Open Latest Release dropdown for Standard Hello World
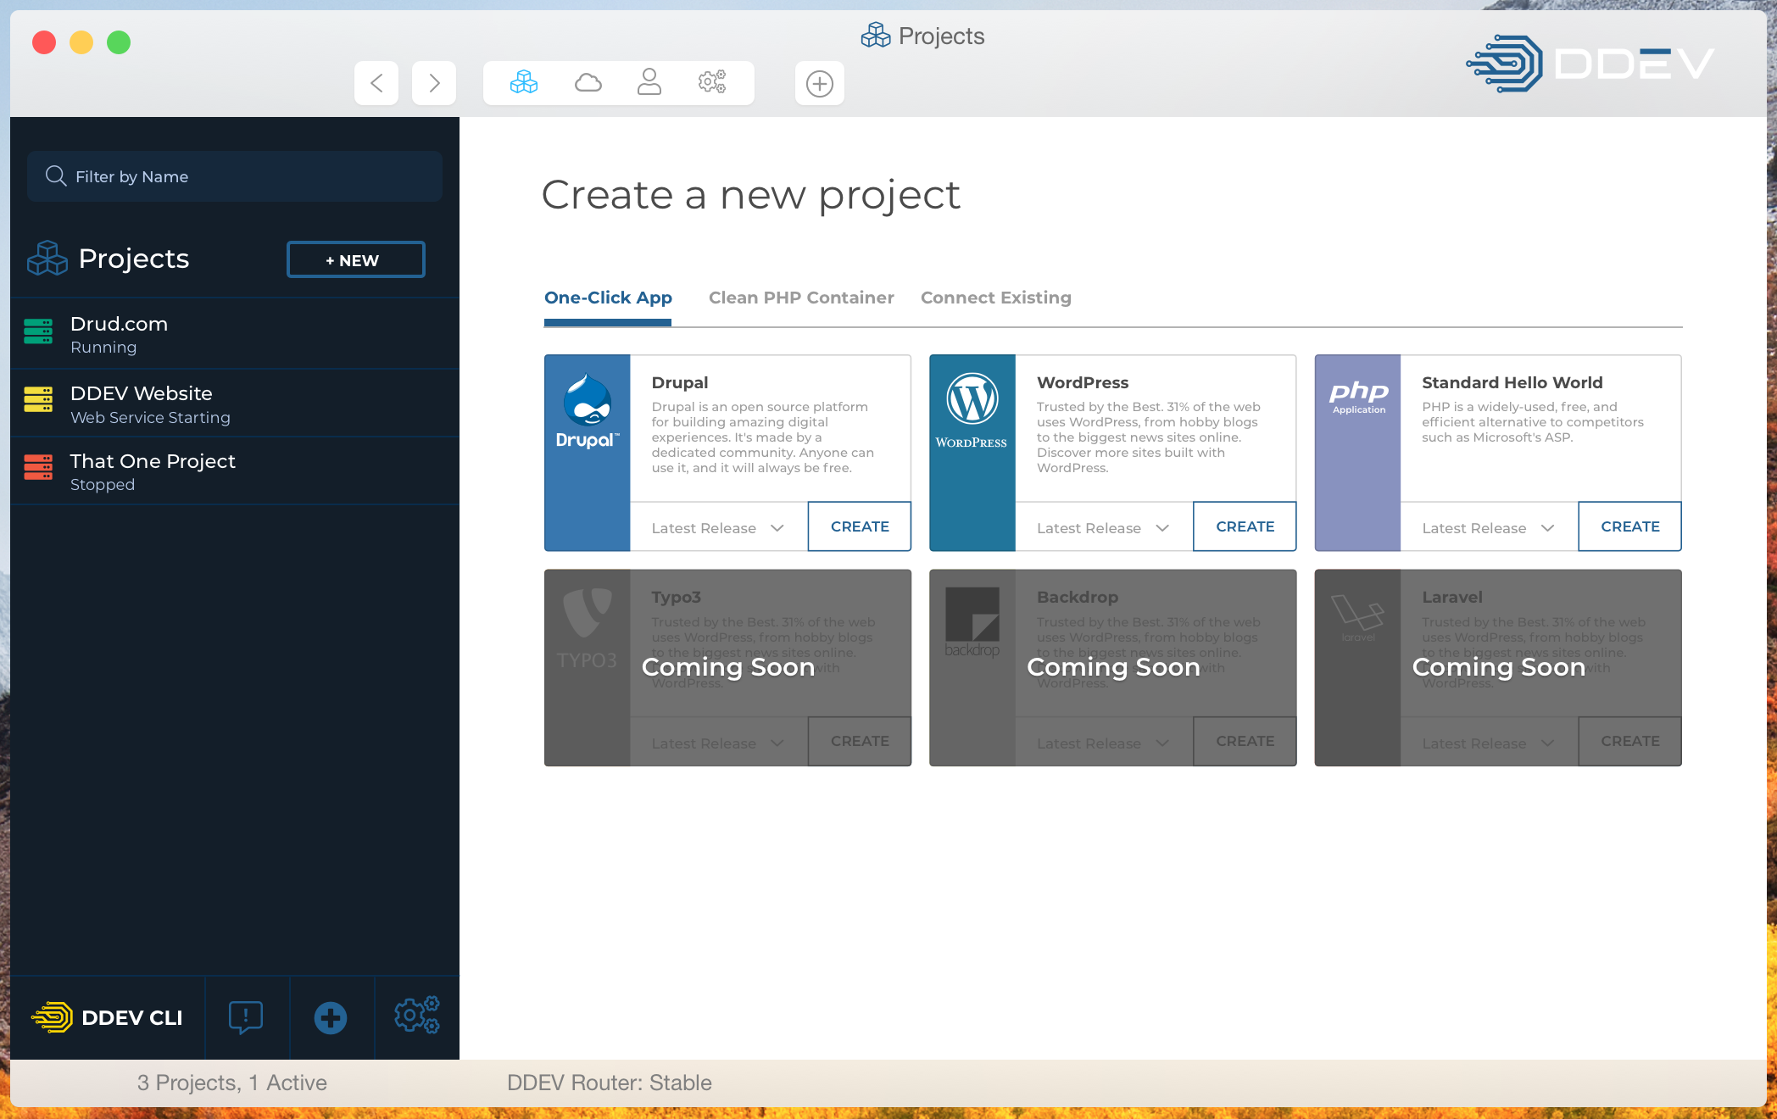 [1486, 526]
